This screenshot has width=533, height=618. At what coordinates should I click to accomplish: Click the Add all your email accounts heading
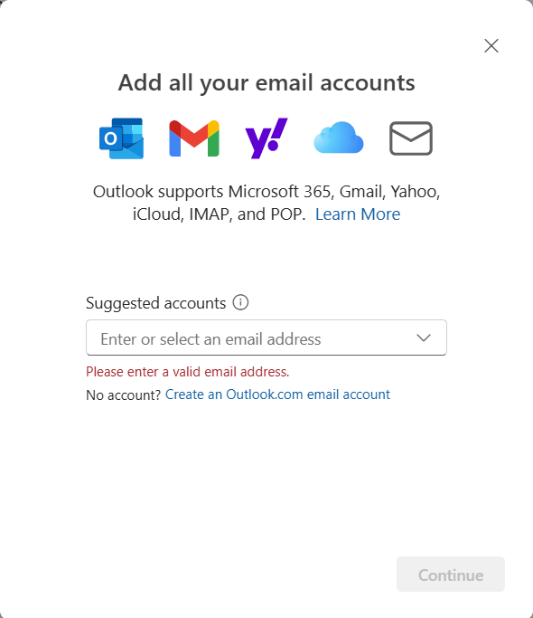tap(266, 83)
